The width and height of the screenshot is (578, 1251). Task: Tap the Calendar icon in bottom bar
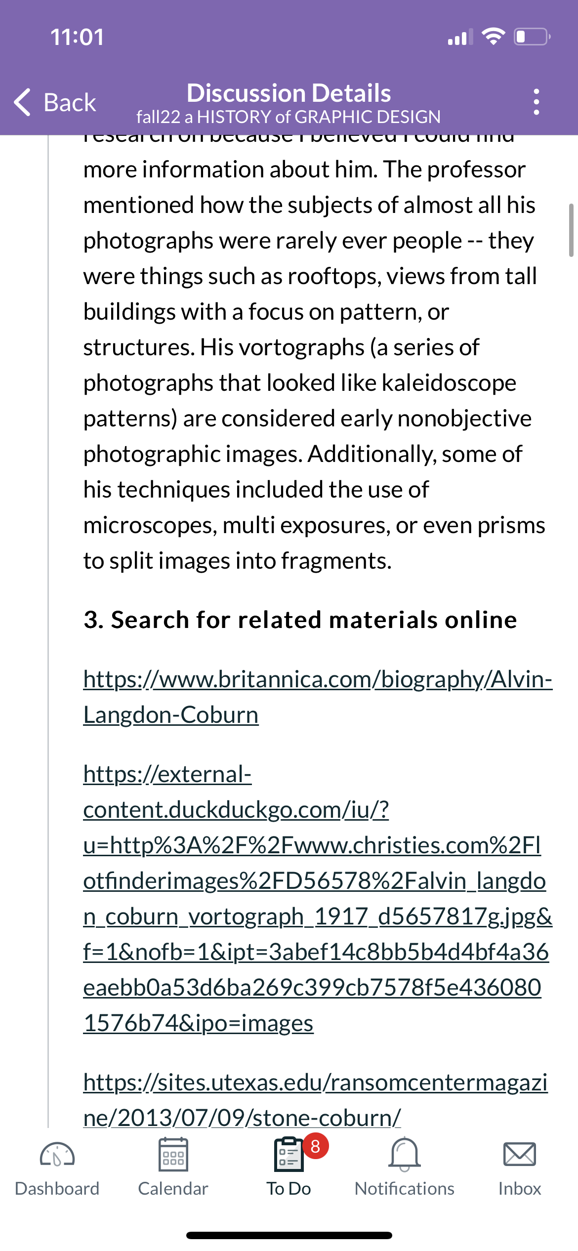click(x=173, y=1155)
